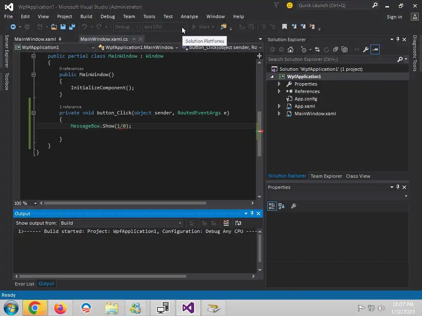Clear all output with the Clear All icon
Screen dimensions: 422x316
coord(226,223)
